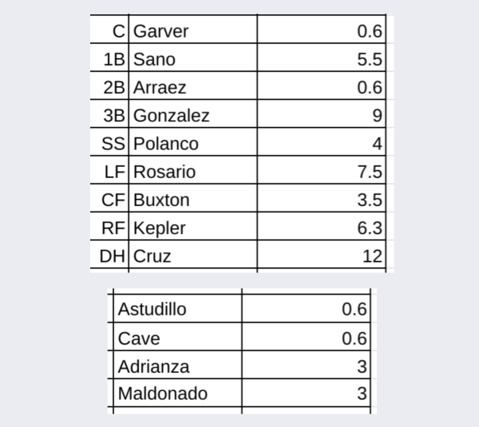Click the Astudillo cell
This screenshot has height=427, width=479.
177,310
